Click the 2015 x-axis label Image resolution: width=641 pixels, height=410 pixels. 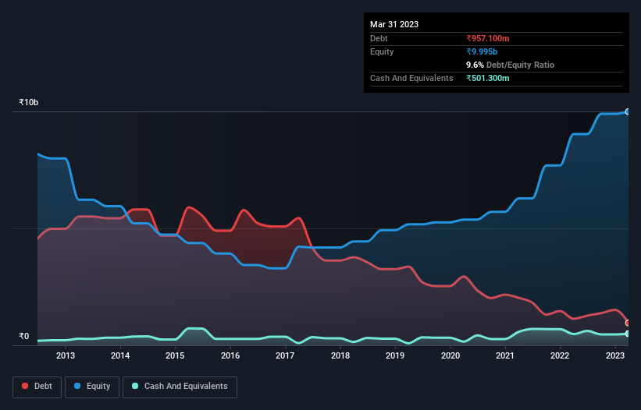coord(175,355)
